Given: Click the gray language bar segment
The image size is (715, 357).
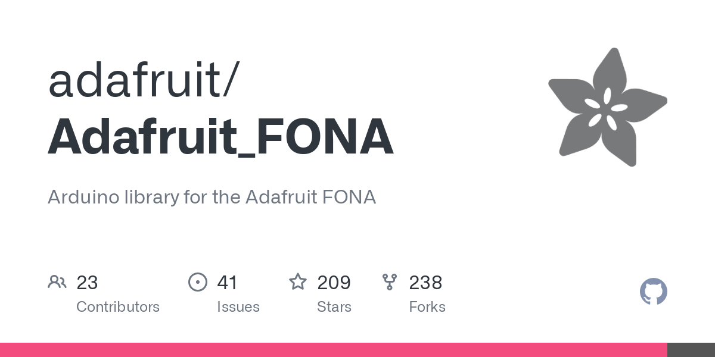Looking at the screenshot, I should pos(691,350).
